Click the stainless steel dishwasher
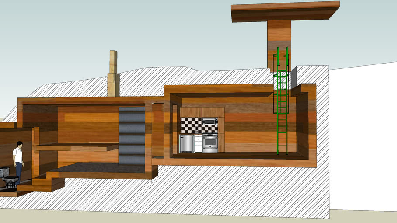397x223 pixels. tap(187, 143)
